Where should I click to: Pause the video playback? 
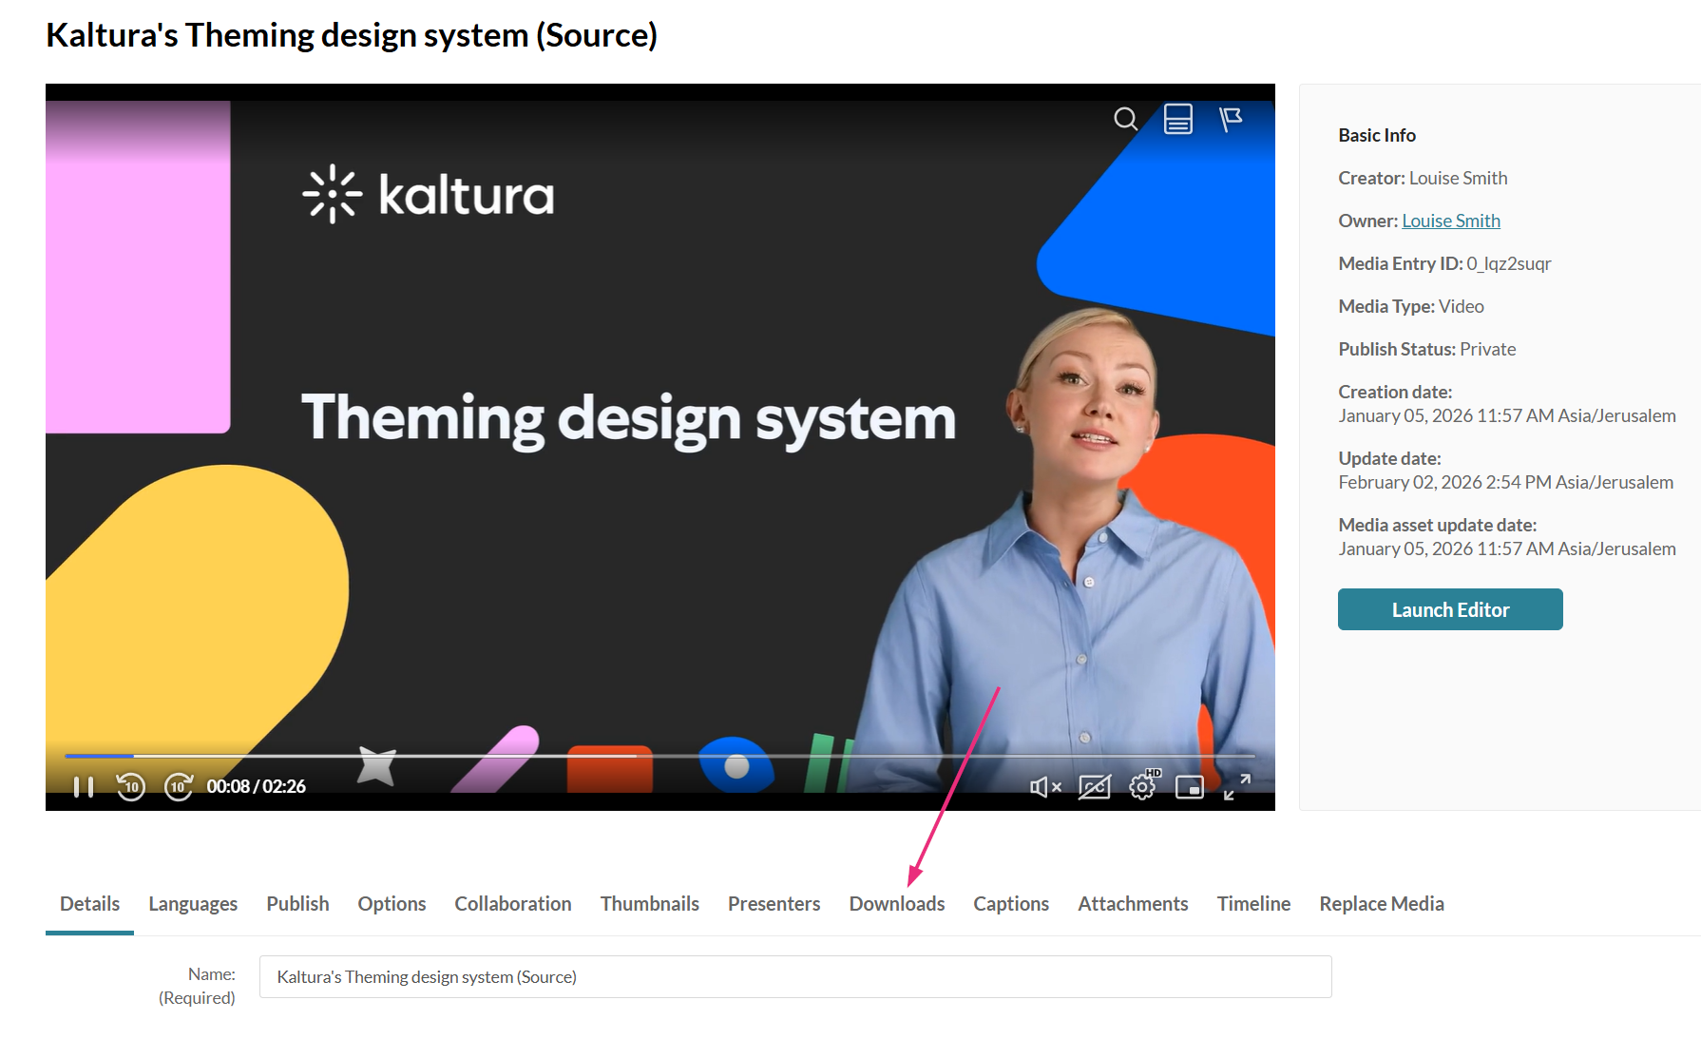[x=84, y=787]
